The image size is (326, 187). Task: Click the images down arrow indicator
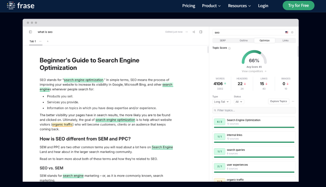point(288,84)
